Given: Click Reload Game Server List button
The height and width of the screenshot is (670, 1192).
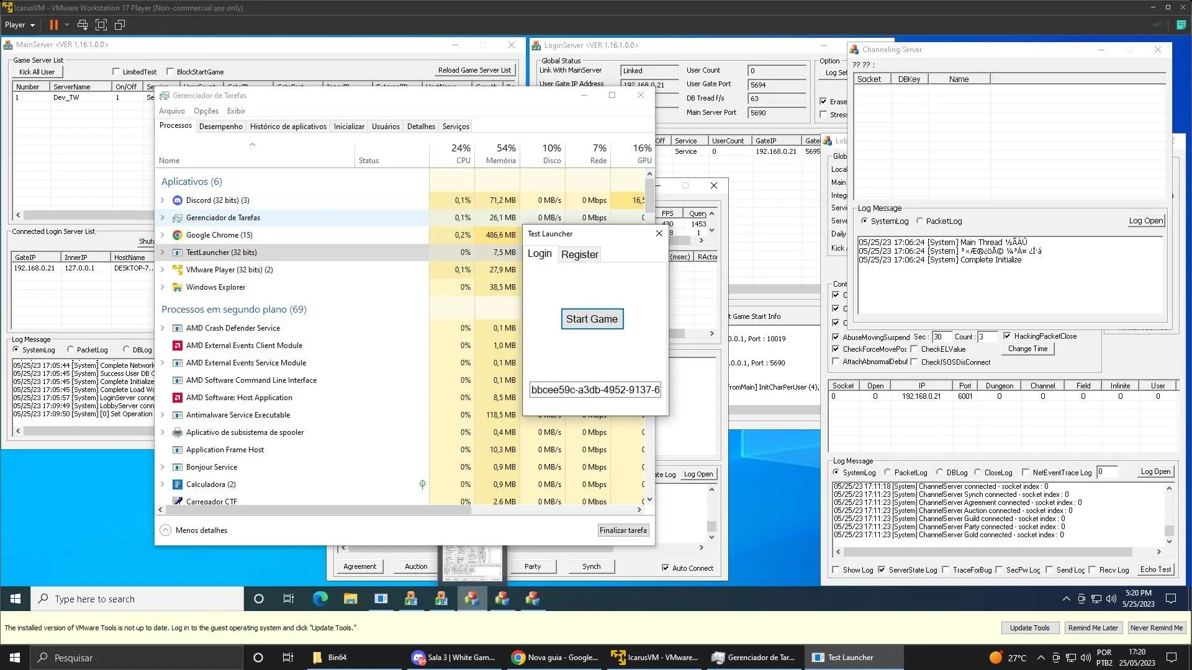Looking at the screenshot, I should pos(474,70).
